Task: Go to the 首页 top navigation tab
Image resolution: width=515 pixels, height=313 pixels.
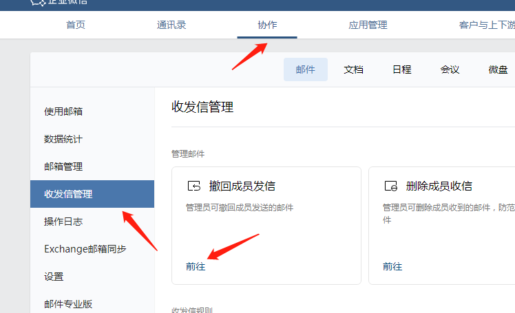Action: (76, 25)
